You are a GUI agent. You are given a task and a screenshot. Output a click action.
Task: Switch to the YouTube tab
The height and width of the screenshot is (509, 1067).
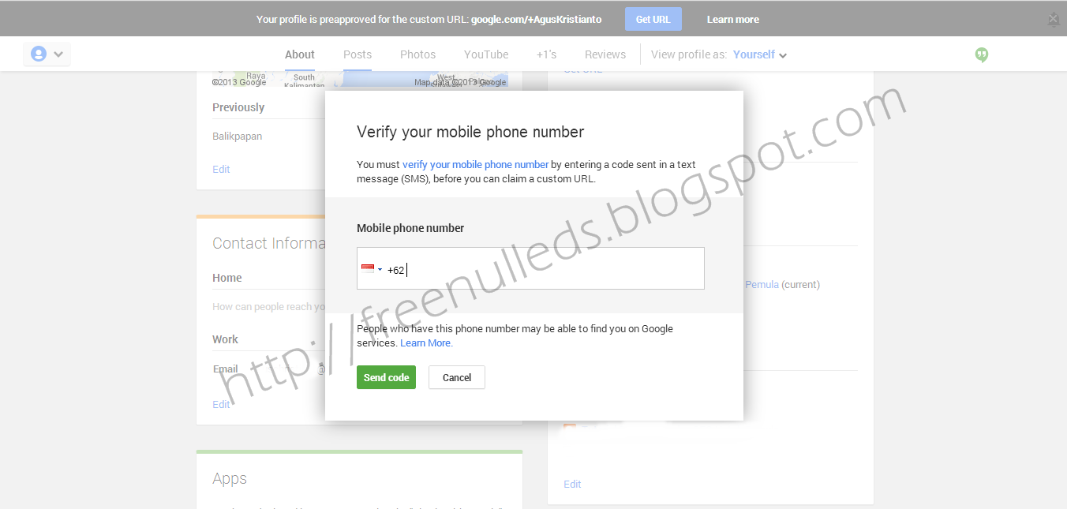click(486, 54)
